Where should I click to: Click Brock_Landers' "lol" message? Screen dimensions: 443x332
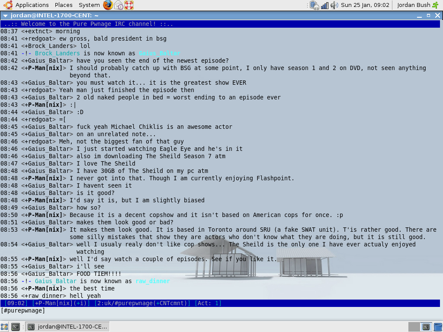pos(85,46)
